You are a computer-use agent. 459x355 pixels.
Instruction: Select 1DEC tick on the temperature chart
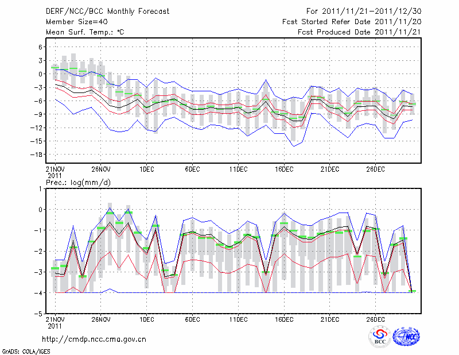146,169
